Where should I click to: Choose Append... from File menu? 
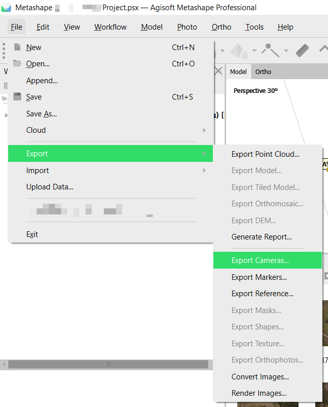tap(111, 81)
